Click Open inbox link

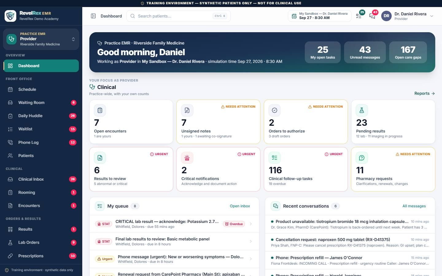(240, 206)
